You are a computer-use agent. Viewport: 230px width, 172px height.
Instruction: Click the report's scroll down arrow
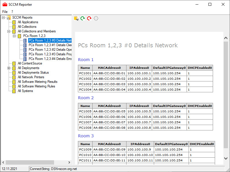(226, 158)
